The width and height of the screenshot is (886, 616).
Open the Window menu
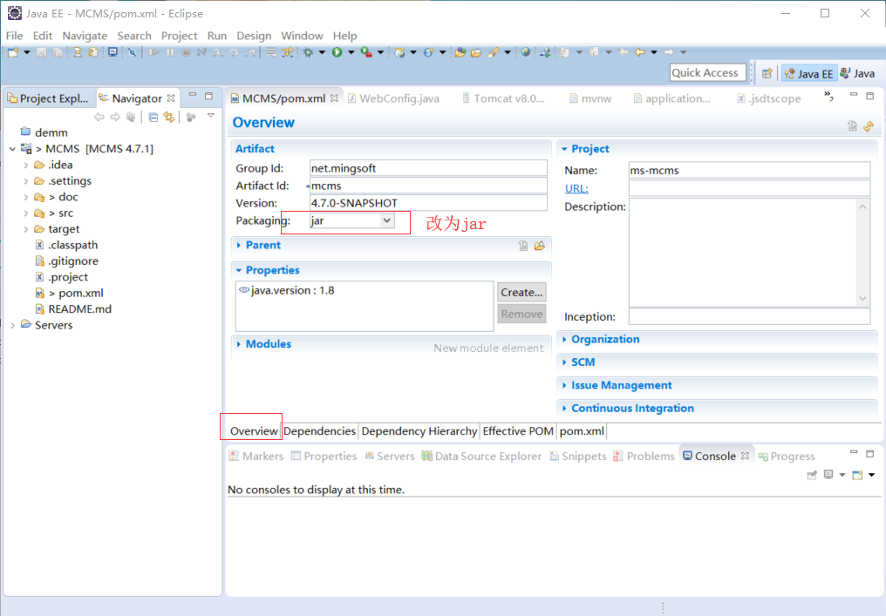click(x=302, y=36)
